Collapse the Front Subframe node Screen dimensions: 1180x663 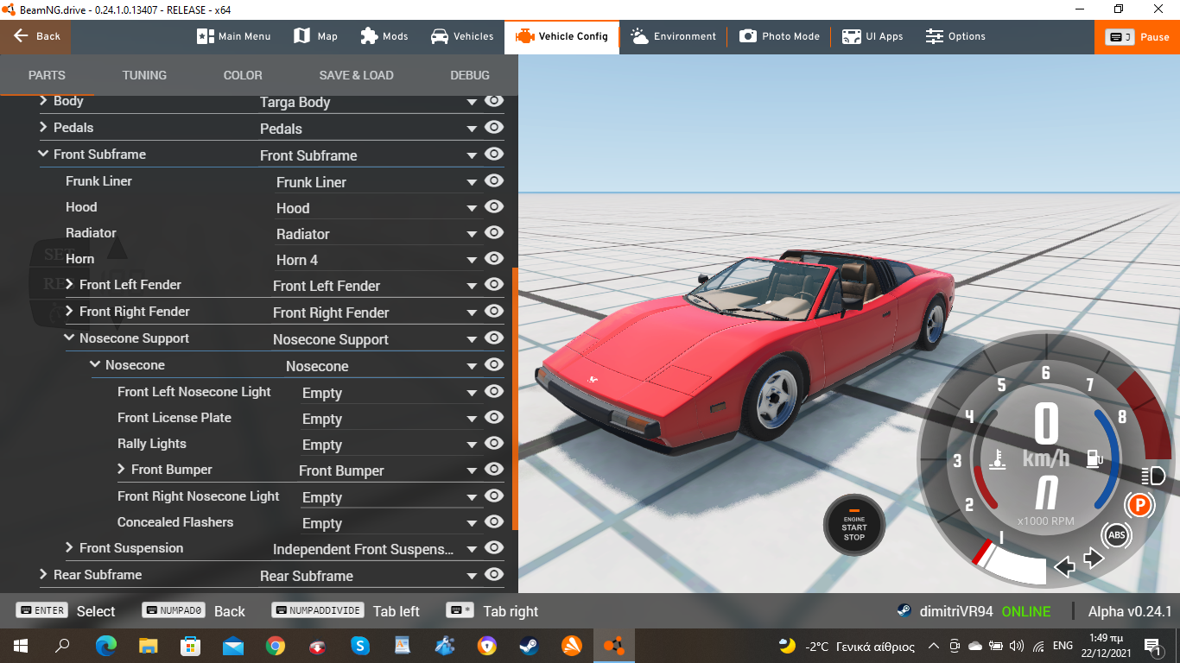click(x=43, y=154)
